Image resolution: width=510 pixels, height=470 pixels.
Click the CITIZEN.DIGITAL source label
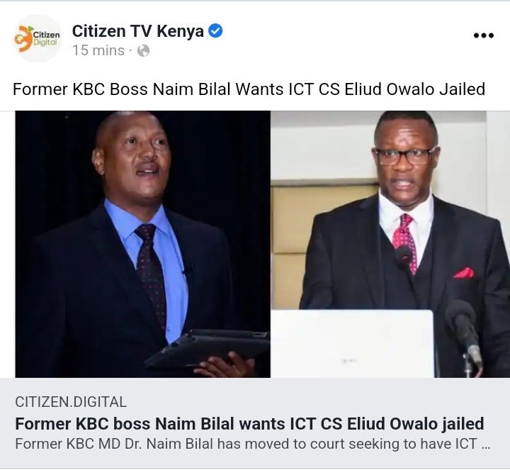(71, 402)
